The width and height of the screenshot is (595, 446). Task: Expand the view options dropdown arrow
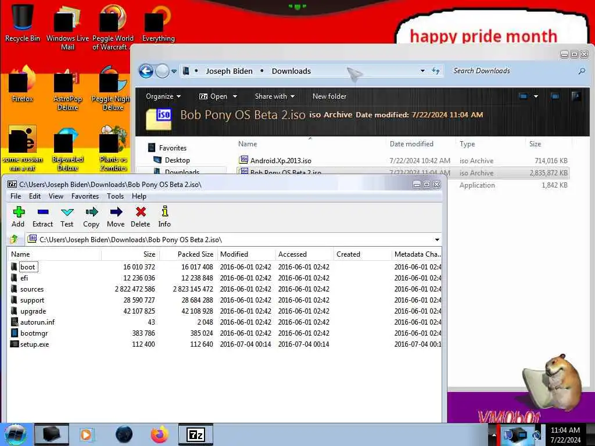point(536,96)
